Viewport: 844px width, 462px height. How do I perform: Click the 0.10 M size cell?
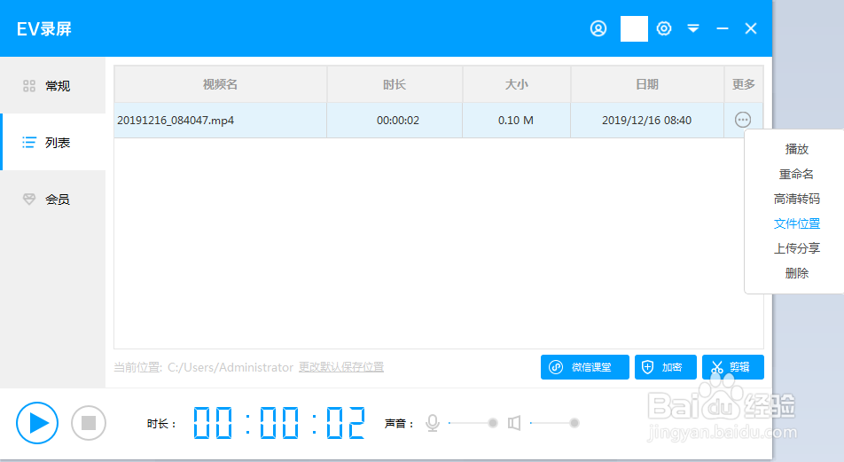[x=516, y=120]
